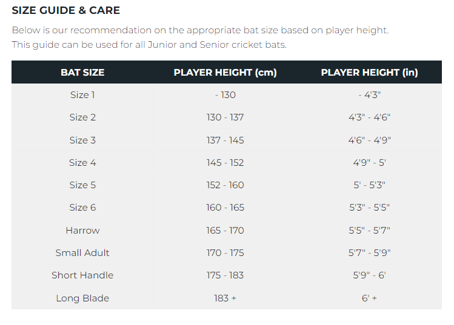454x325 pixels.
Task: Select the 4'6" - 4'9" inches cell
Action: pyautogui.click(x=369, y=140)
